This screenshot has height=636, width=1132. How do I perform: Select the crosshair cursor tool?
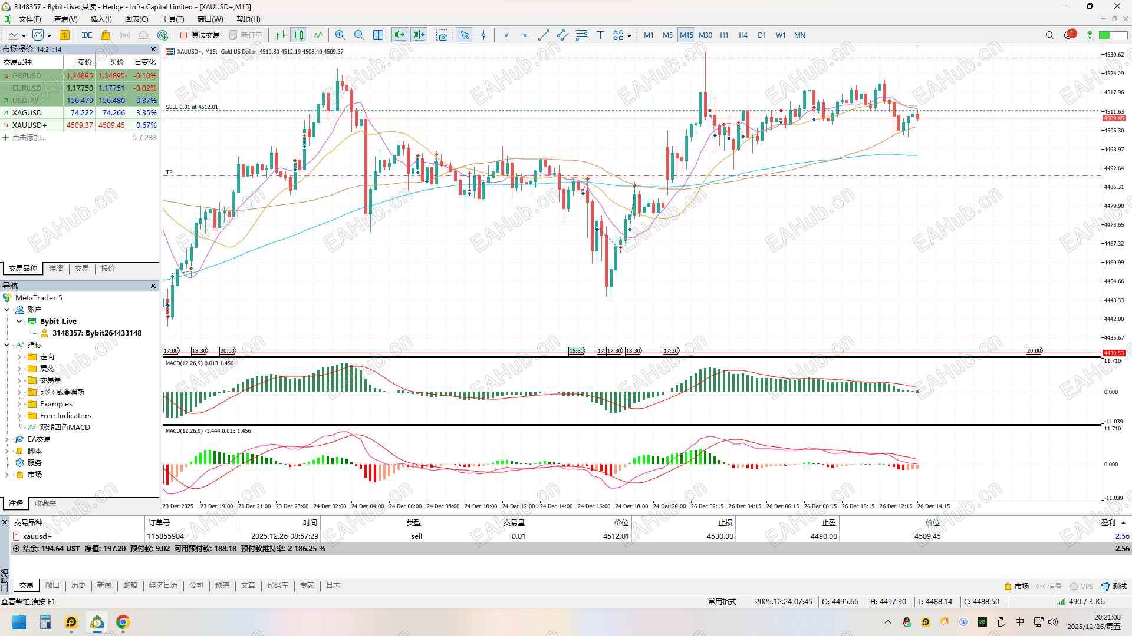[x=483, y=35]
